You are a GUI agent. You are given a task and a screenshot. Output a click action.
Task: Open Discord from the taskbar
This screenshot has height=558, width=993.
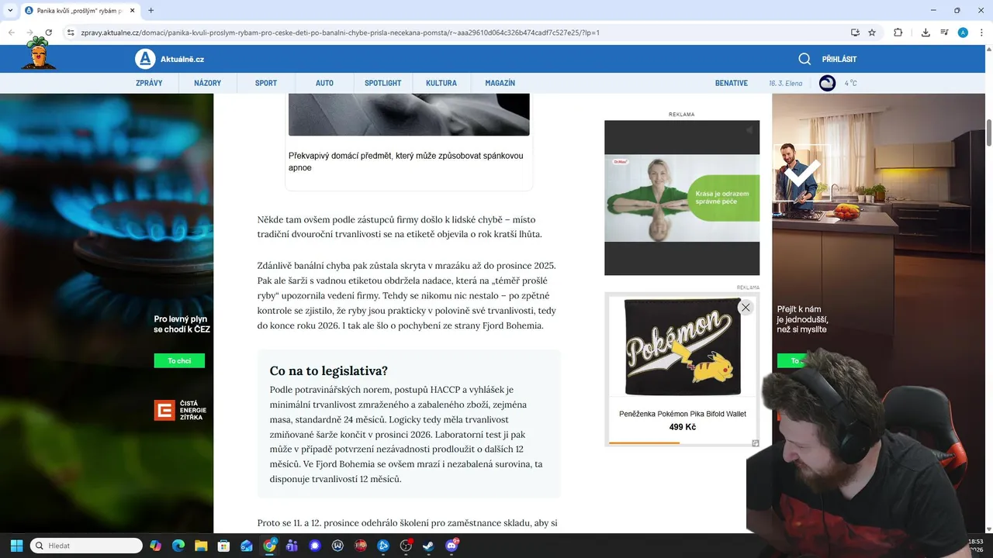pyautogui.click(x=452, y=546)
